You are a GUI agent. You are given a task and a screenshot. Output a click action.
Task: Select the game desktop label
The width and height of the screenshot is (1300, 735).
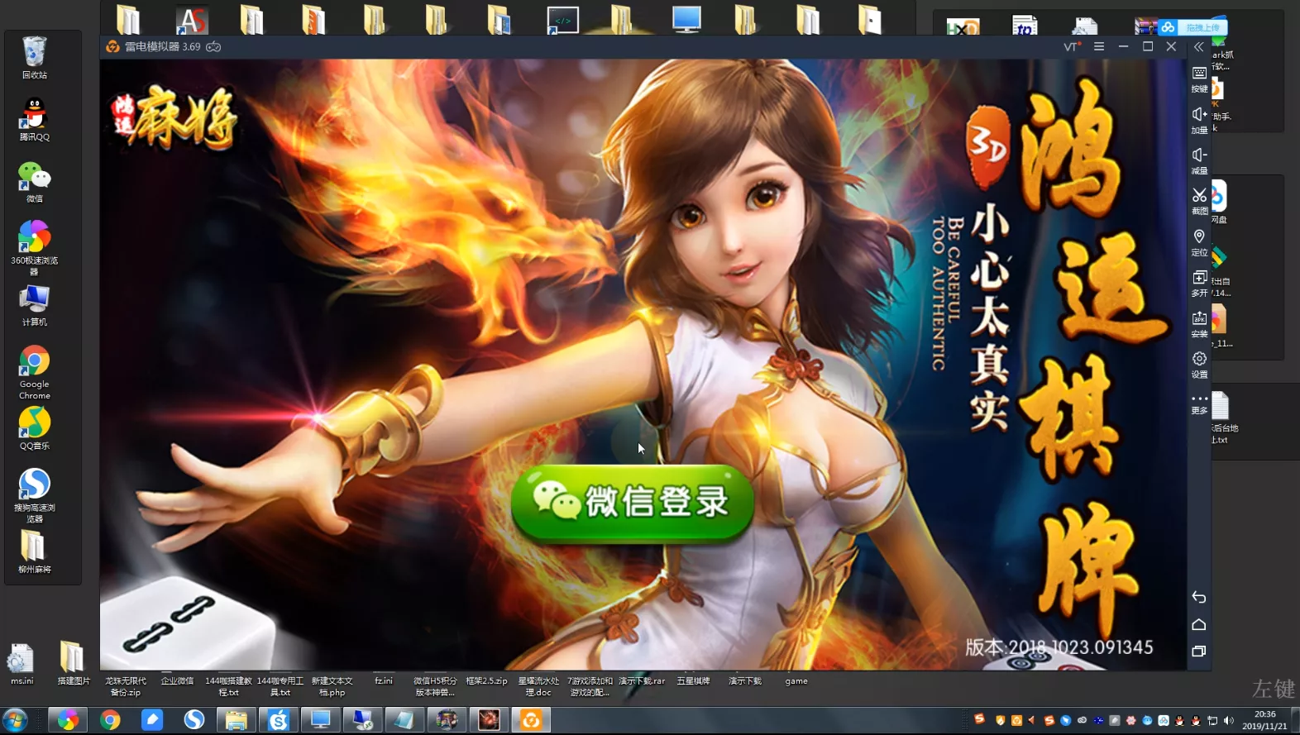tap(796, 681)
